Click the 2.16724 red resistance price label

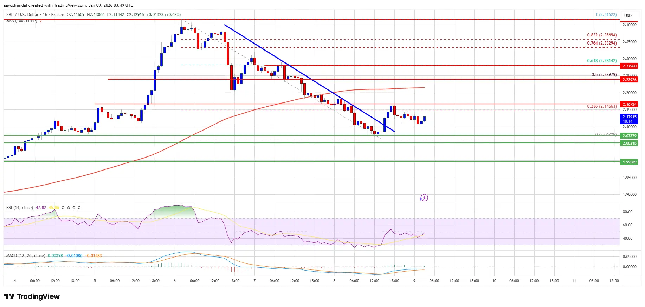click(x=629, y=104)
